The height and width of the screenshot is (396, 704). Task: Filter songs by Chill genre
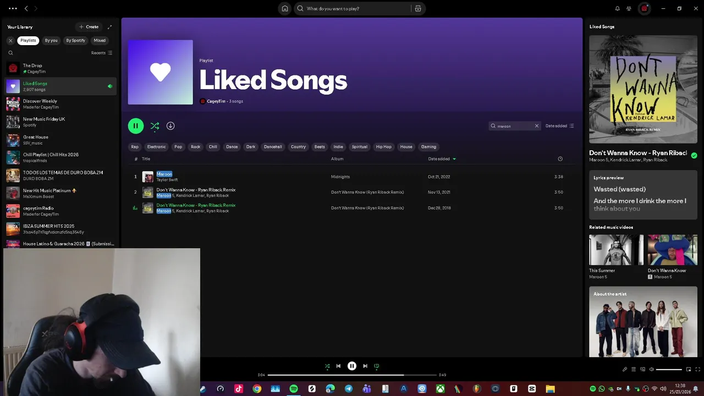(213, 147)
